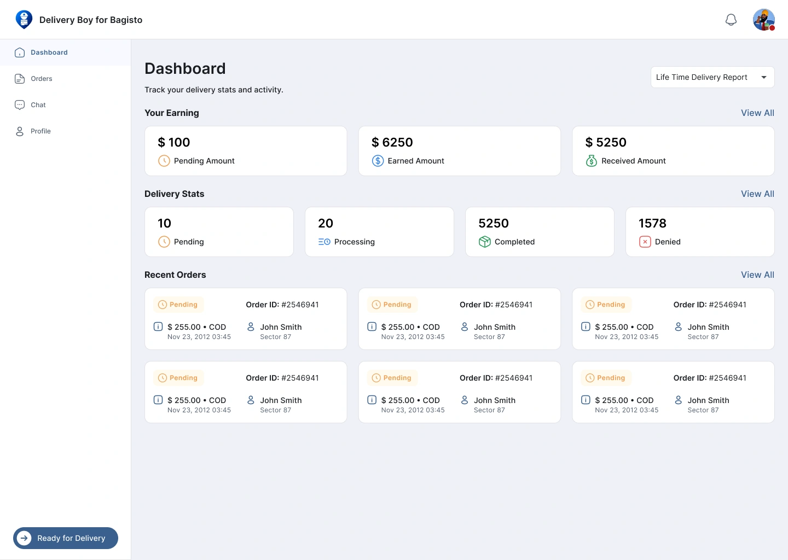
Task: Click the 10 pending deliveries count
Action: point(164,223)
